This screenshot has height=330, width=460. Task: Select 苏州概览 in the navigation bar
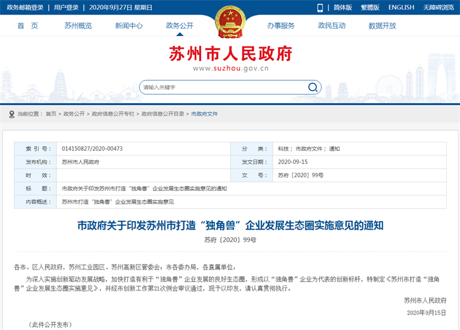[78, 26]
